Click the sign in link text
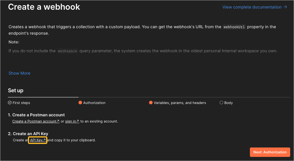 71,121
